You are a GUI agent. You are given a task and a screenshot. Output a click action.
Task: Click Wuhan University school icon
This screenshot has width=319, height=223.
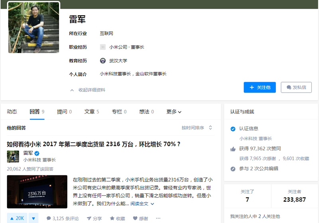point(103,61)
